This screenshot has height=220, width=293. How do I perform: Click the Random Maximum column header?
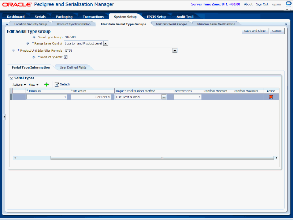tap(248, 91)
